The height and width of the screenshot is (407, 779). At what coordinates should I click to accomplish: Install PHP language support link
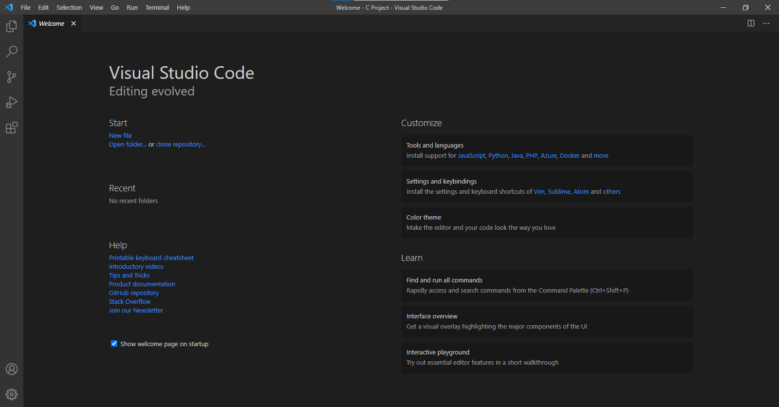click(x=532, y=155)
